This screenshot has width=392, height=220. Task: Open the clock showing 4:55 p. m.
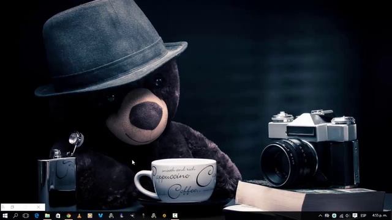click(379, 216)
